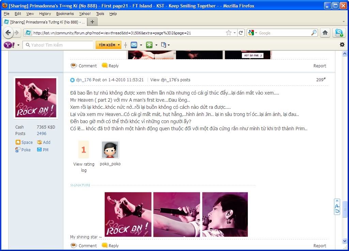
Task: Bookmark this page with the star icon
Action: coord(228,33)
